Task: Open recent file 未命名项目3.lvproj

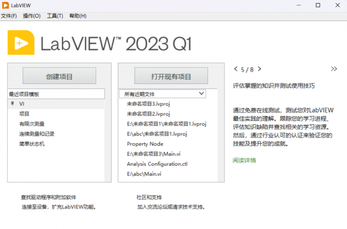Action: [148, 104]
